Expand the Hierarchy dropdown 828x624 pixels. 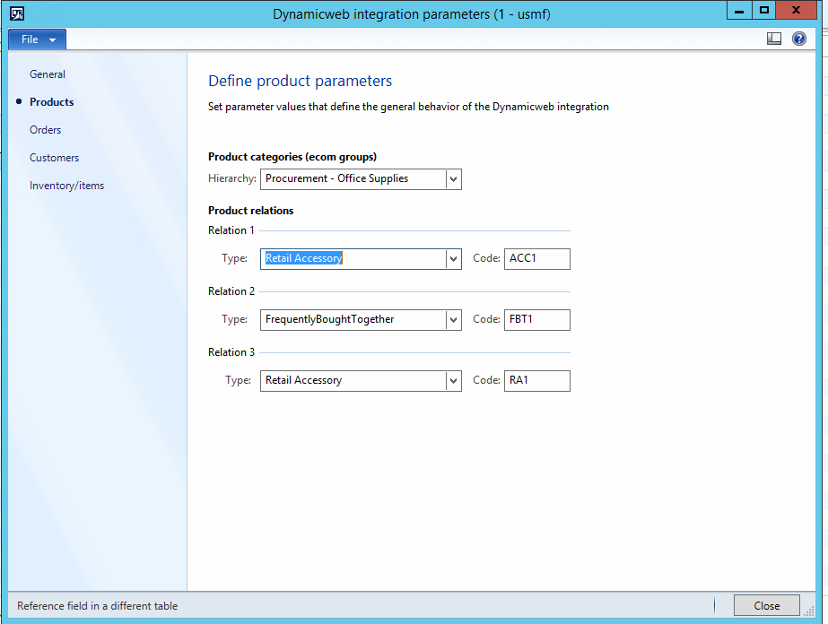[x=453, y=179]
